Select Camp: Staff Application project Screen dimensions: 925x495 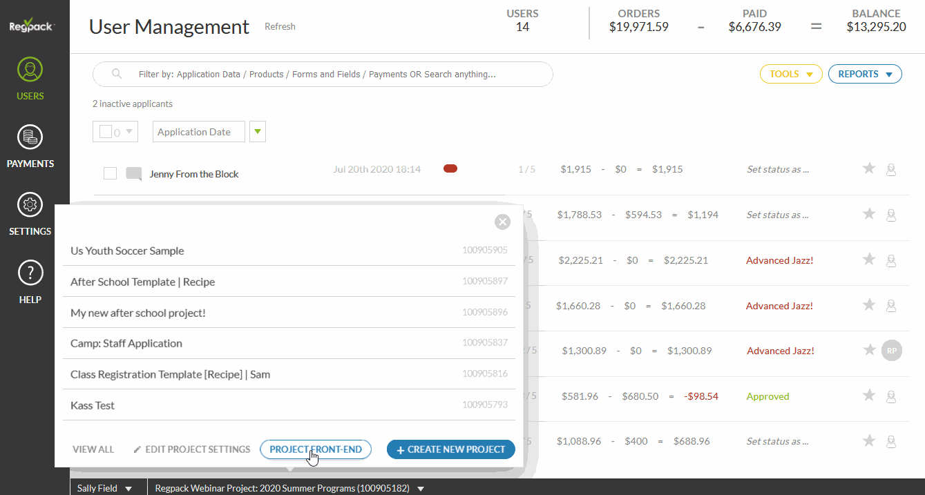coord(126,343)
